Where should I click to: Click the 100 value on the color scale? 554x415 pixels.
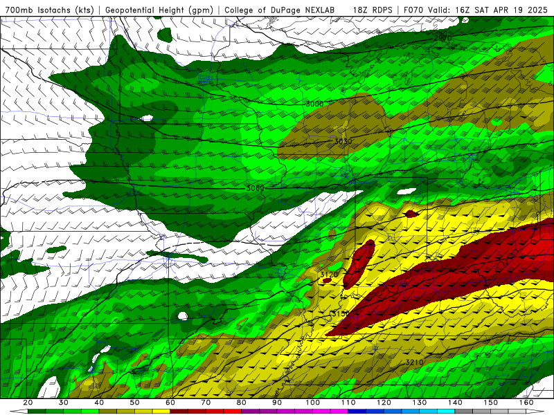pos(313,403)
